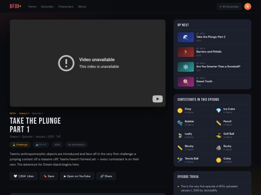Select Barriers and Pitfalls title

click(209, 52)
